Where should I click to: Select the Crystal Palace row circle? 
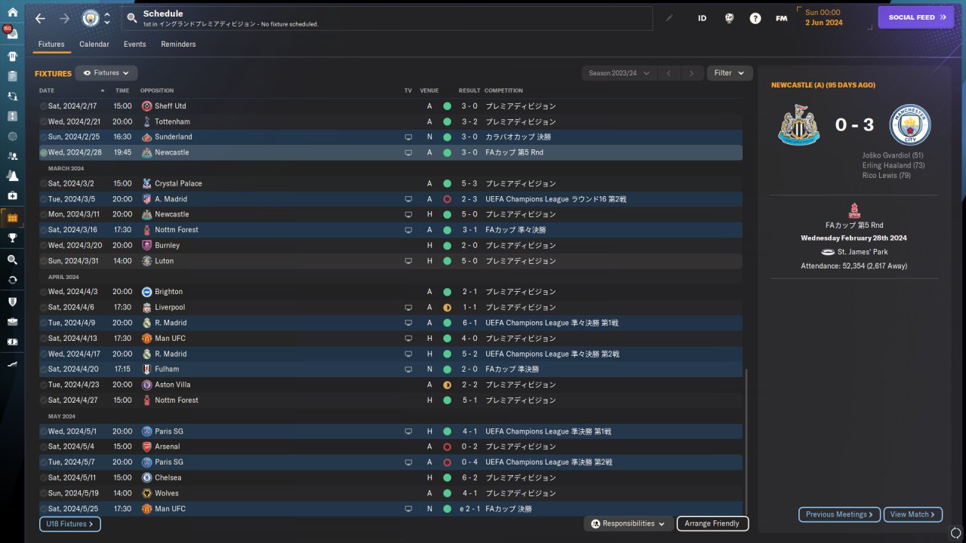(44, 183)
